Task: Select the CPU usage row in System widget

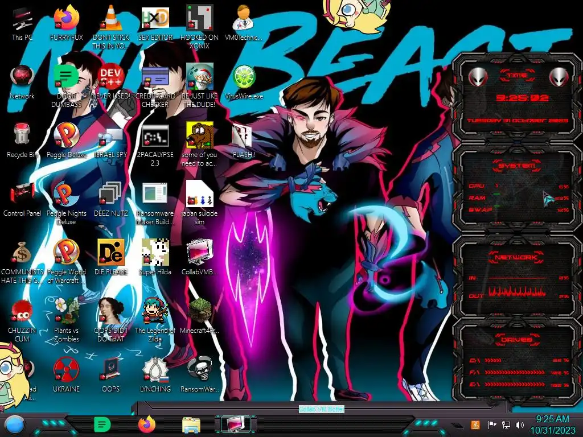Action: click(519, 186)
